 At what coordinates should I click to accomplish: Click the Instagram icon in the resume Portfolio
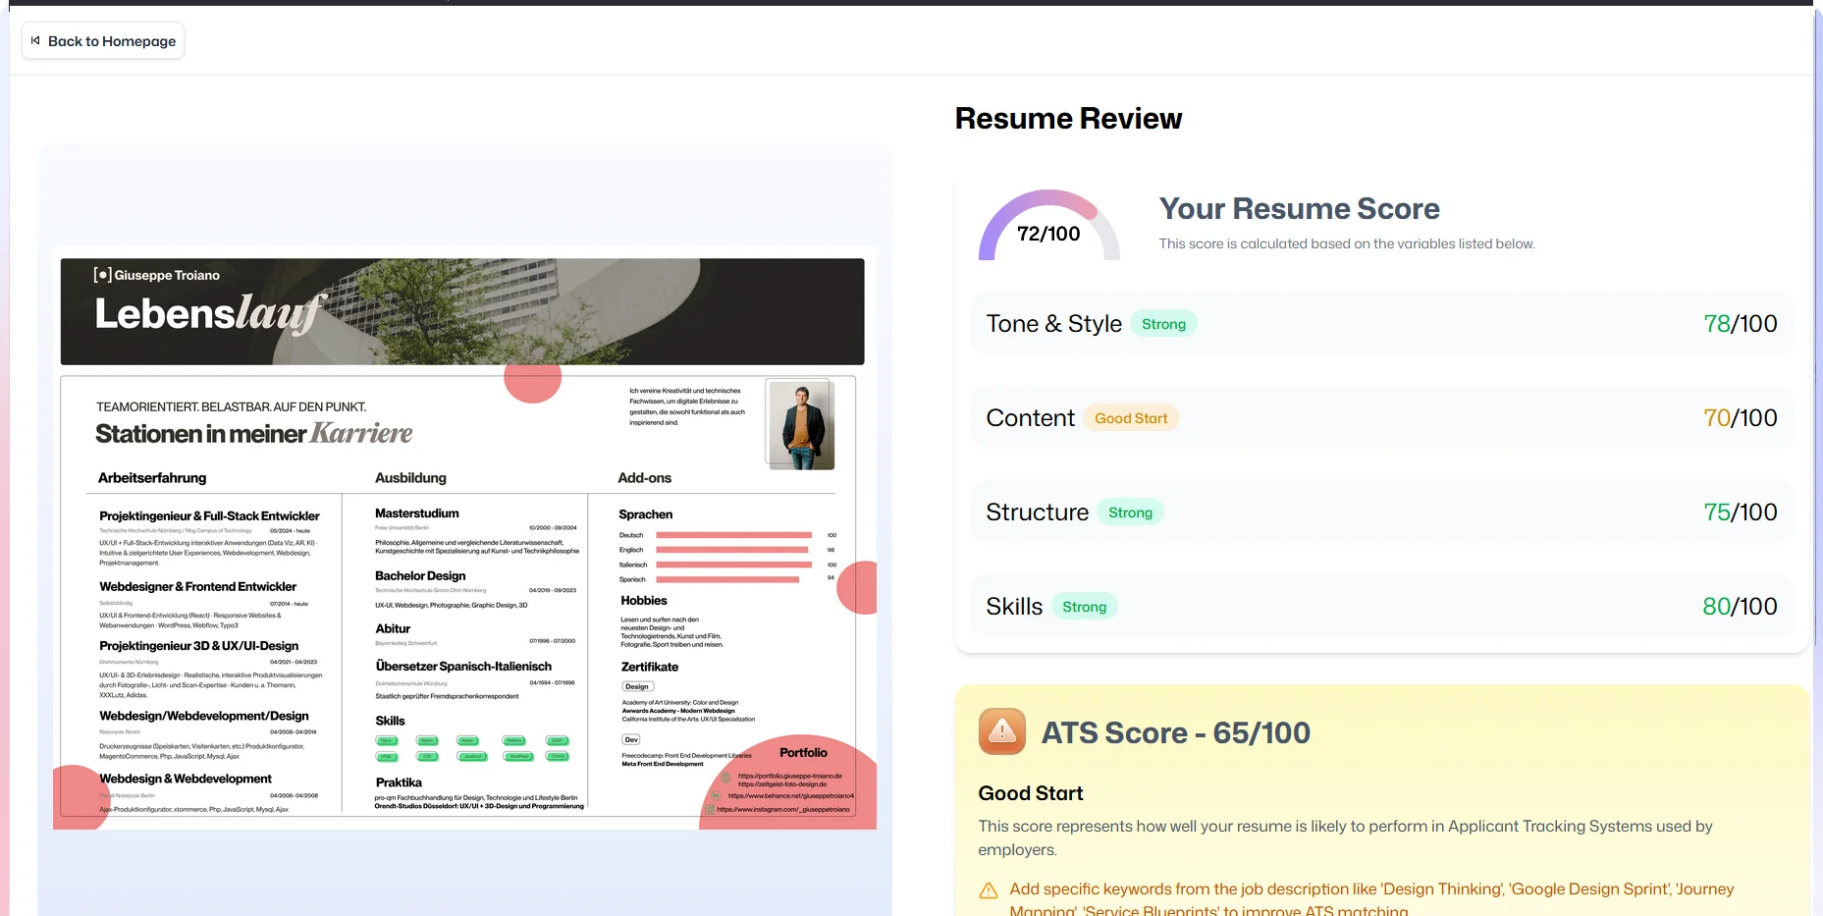click(x=710, y=810)
